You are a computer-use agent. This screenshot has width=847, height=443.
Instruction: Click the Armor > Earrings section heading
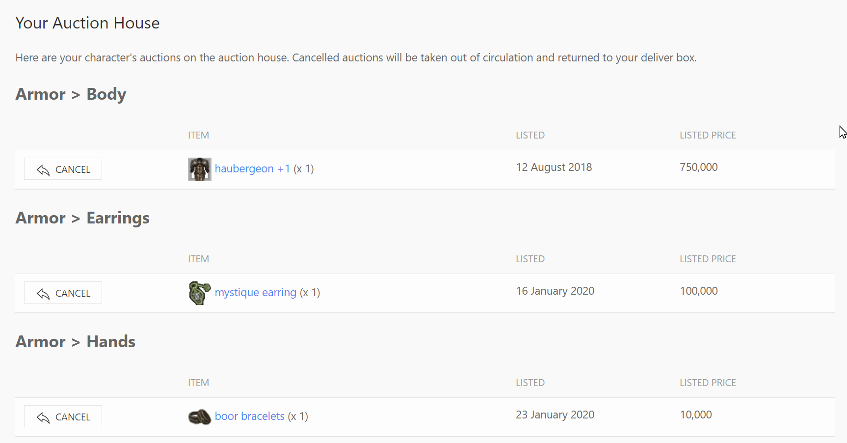pyautogui.click(x=82, y=218)
